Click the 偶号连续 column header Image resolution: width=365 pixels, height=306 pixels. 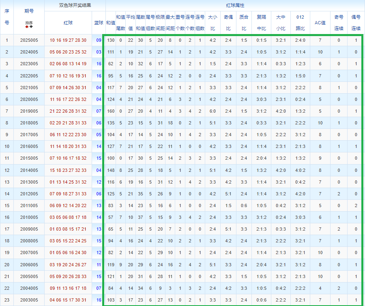pos(356,23)
